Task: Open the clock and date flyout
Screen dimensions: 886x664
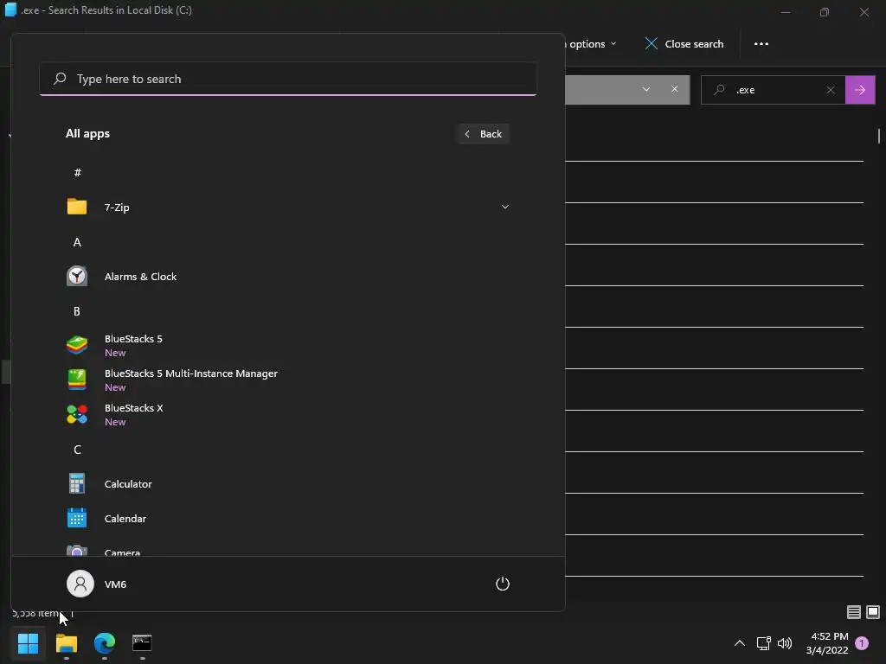Action: tap(827, 643)
